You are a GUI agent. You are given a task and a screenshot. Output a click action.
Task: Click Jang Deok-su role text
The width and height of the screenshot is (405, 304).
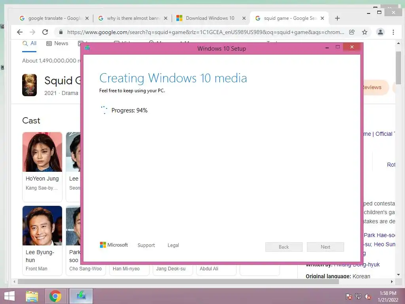170,269
